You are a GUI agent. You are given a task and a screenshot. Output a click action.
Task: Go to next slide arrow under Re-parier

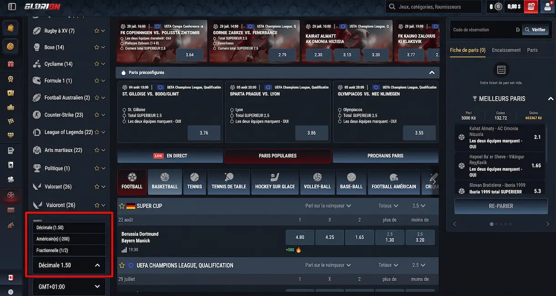click(x=548, y=224)
